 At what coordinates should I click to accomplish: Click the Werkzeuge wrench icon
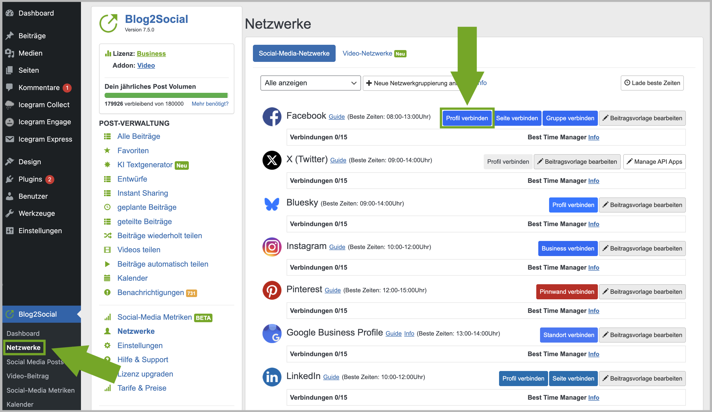tap(10, 213)
